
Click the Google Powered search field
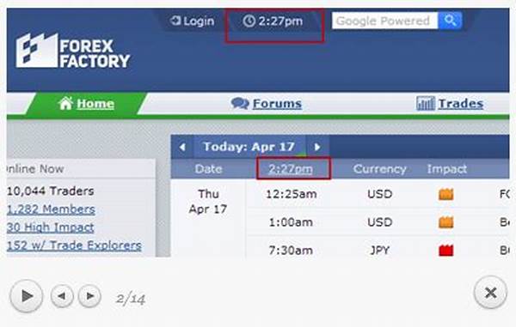coord(384,21)
